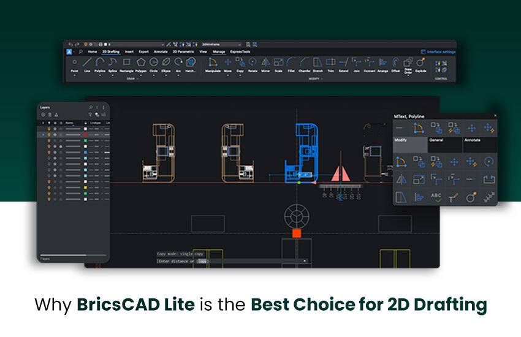Open the BricsCAD application menu button
The image size is (521, 337).
coord(69,52)
